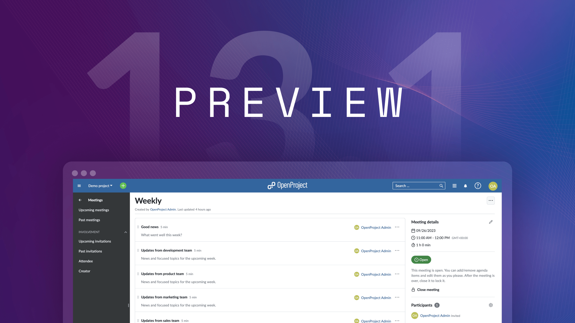Click the grid/apps launcher icon
The image size is (575, 323).
[455, 186]
